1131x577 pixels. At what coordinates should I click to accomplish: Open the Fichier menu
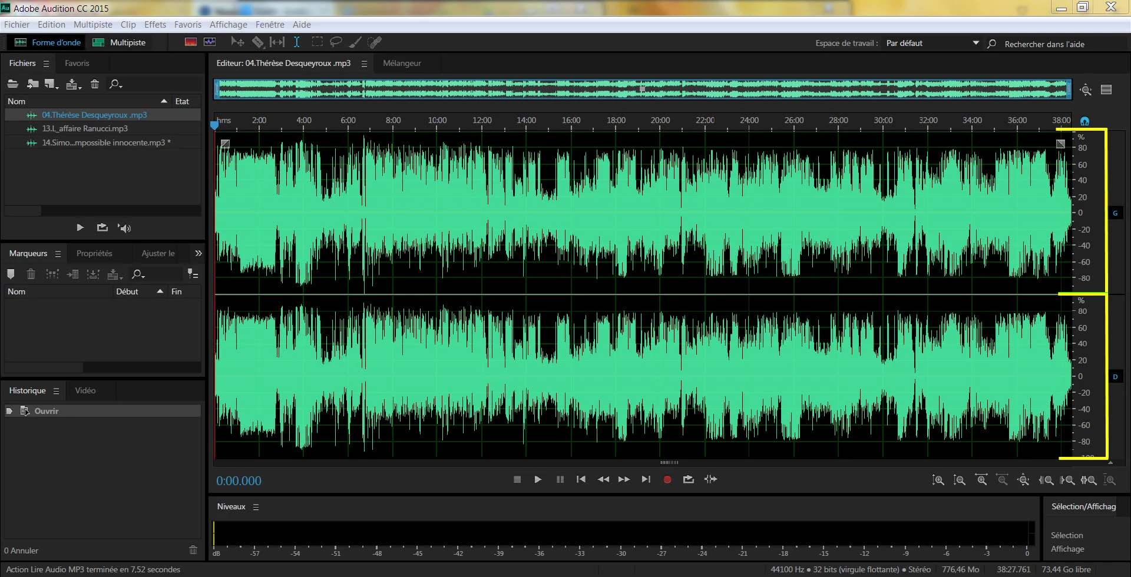click(16, 25)
